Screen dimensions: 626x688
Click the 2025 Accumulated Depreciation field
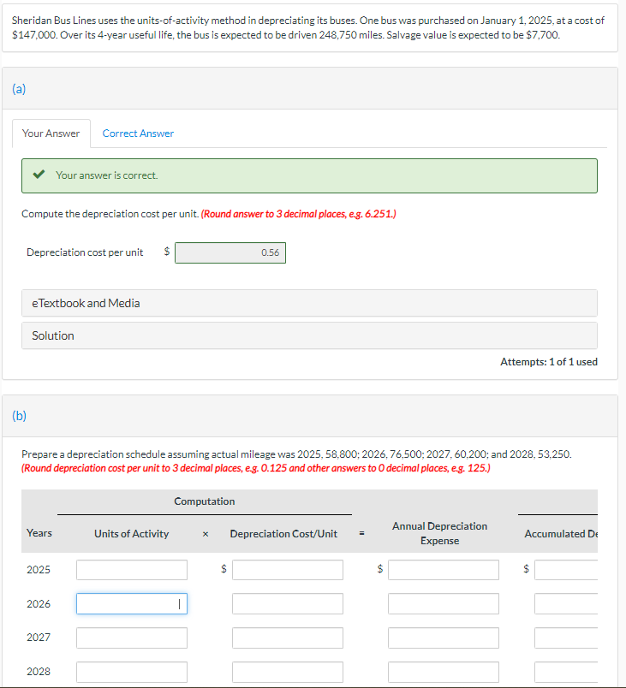(566, 570)
